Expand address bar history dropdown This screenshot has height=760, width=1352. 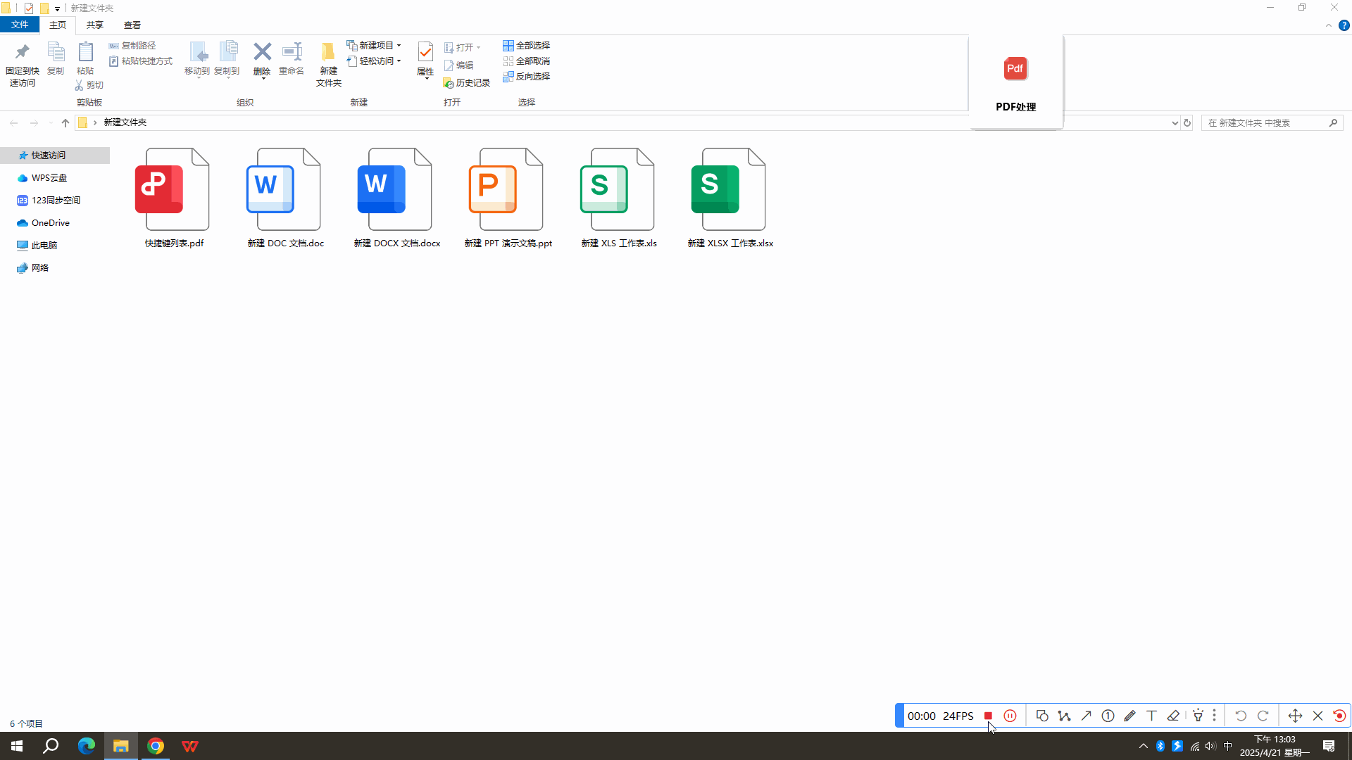1175,122
